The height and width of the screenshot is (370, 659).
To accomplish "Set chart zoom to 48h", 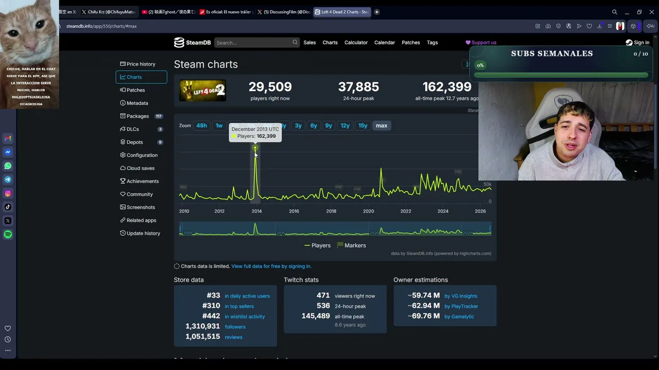I will [202, 125].
